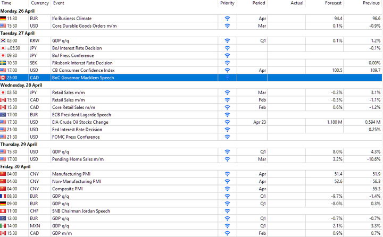Click the priority icon for Ifo Business Climate
The width and height of the screenshot is (383, 237).
(x=227, y=19)
